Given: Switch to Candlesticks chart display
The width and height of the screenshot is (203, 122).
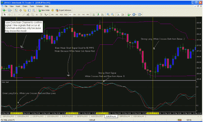Looking at the screenshot, I should [x=98, y=15].
